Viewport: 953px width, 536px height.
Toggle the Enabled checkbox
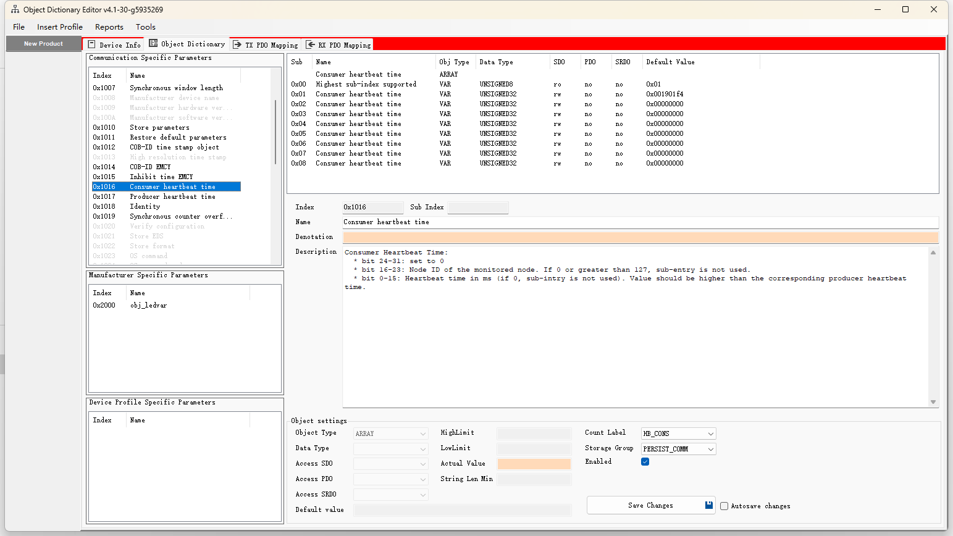tap(645, 462)
